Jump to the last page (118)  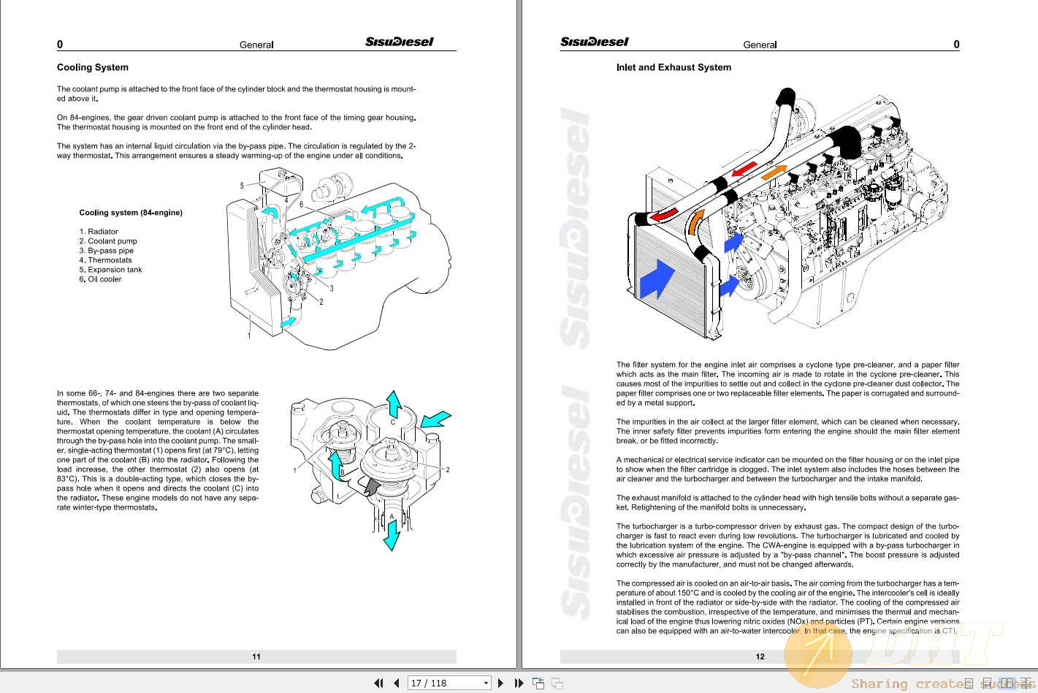(519, 682)
